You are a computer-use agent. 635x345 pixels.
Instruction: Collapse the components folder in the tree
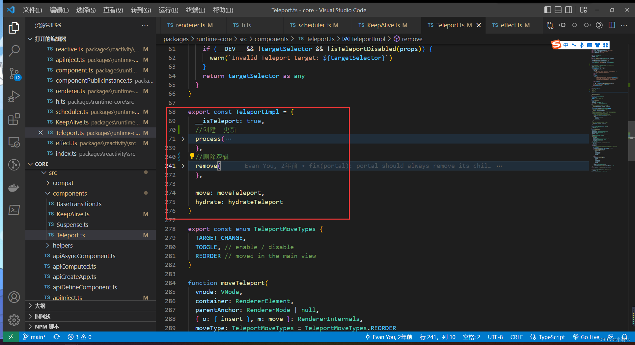point(69,193)
